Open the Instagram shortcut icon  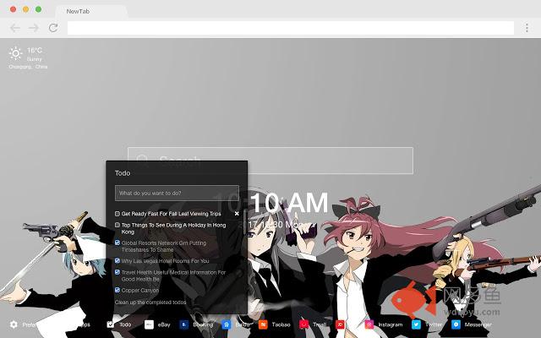[x=369, y=324]
